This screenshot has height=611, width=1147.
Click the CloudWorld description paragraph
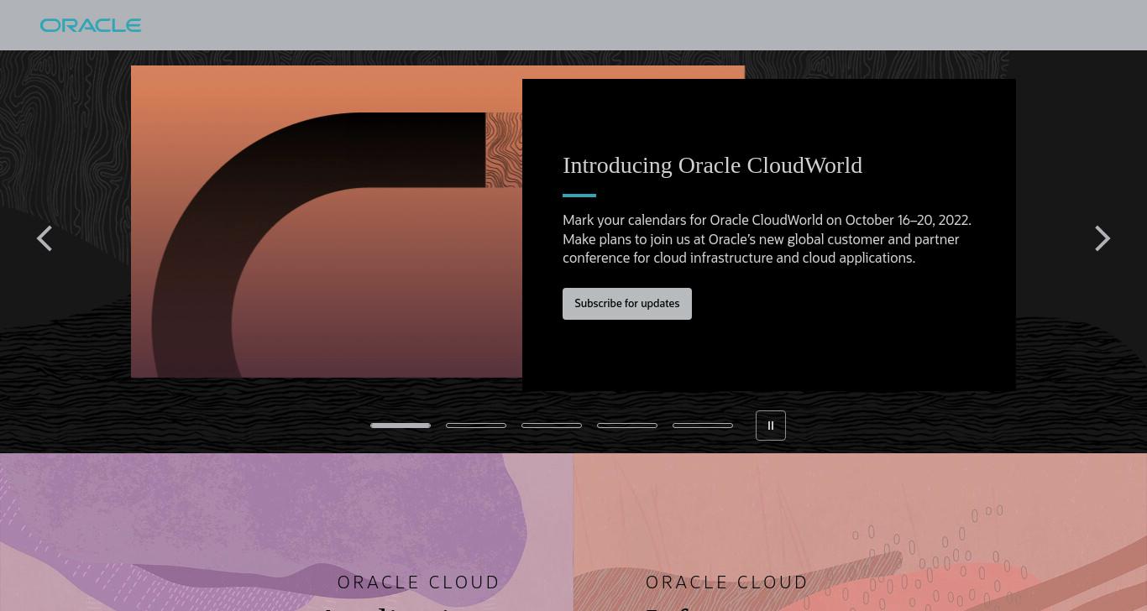tap(767, 239)
